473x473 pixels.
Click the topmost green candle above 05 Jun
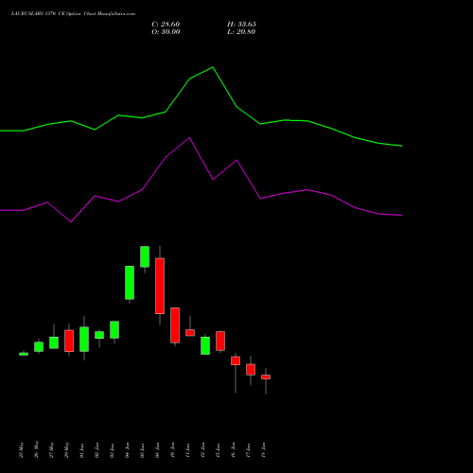pos(145,256)
